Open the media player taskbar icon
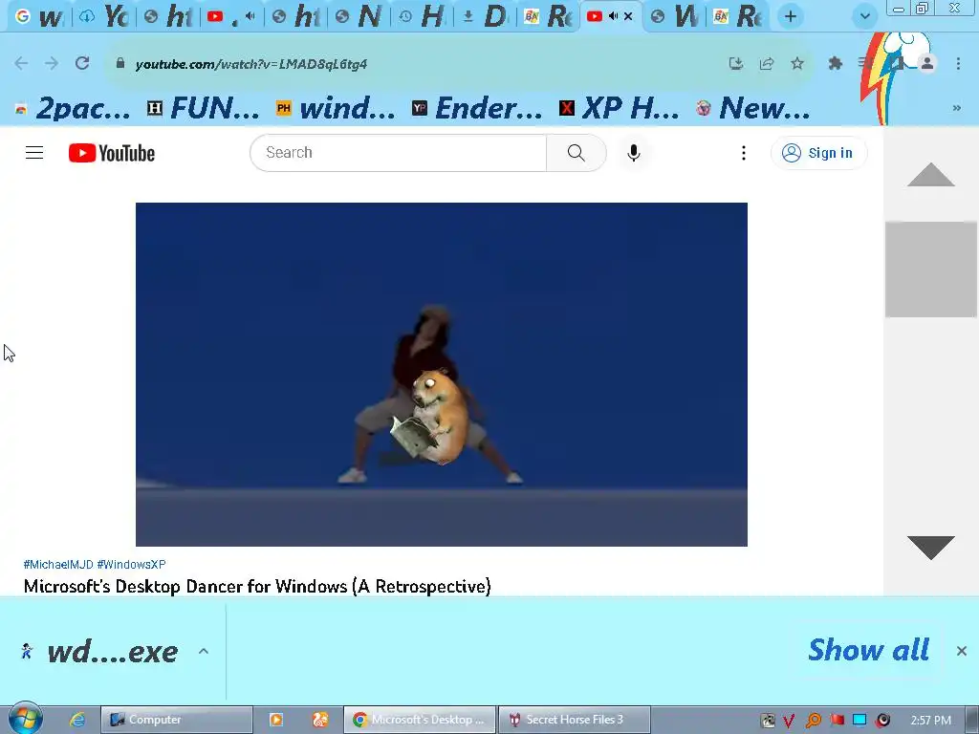The image size is (979, 734). (x=276, y=720)
